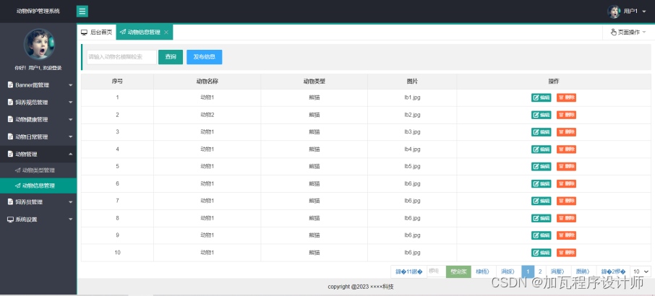Expand the 系统设置 sidebar menu
655x296 pixels.
click(x=38, y=219)
